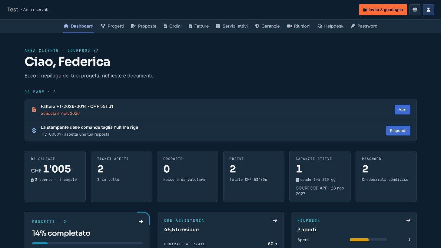Open the Da Saldare CHF 1'005 card
The width and height of the screenshot is (441, 248).
tap(55, 177)
